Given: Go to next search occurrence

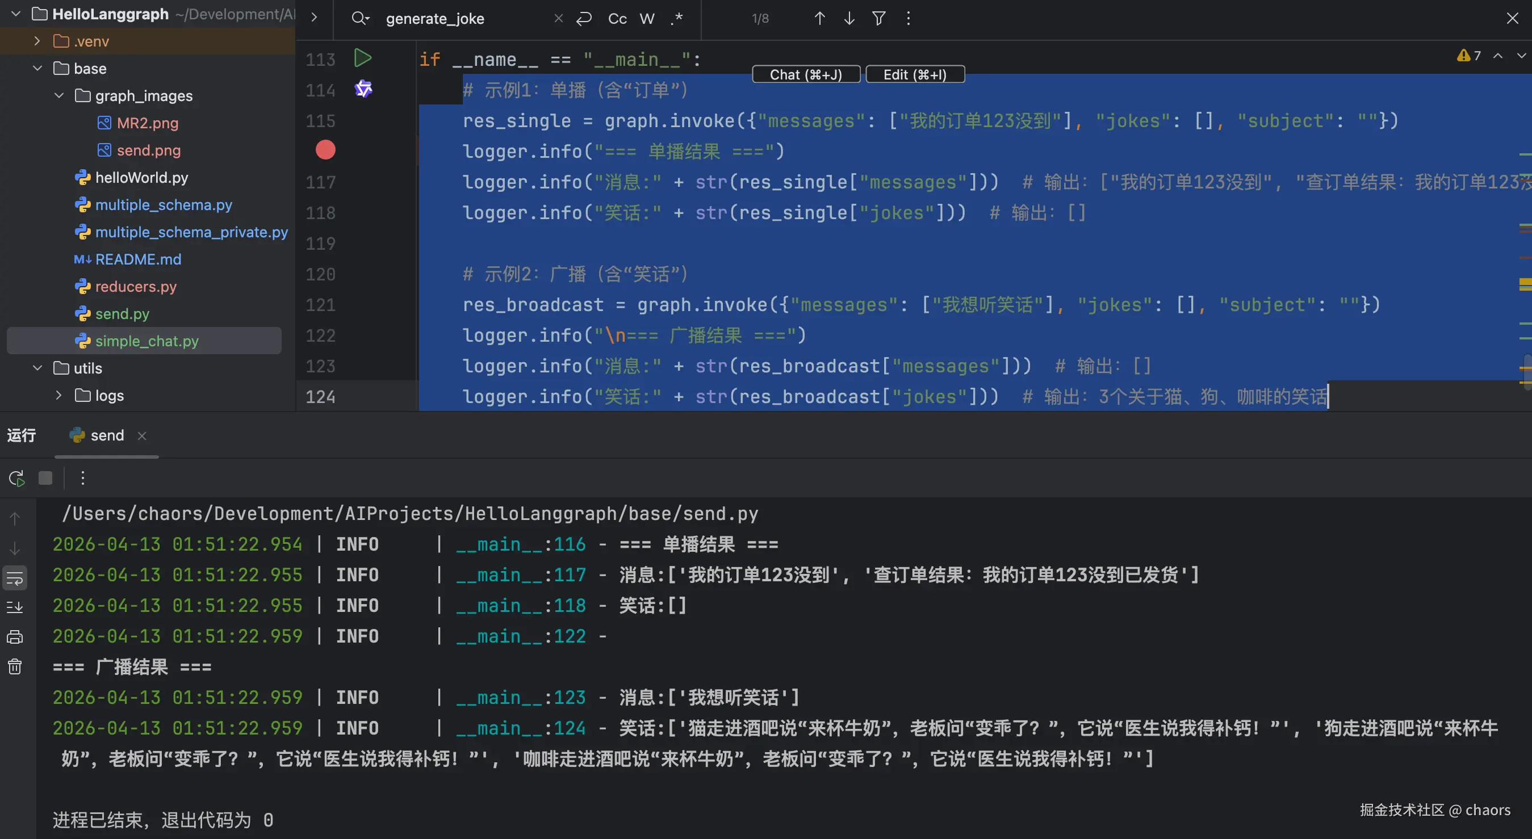Looking at the screenshot, I should coord(849,18).
